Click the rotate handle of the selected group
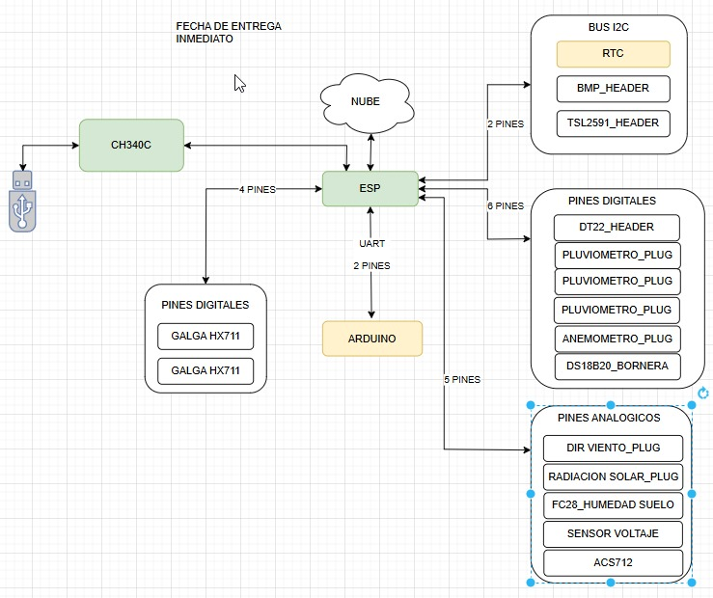The image size is (713, 598). coord(703,393)
